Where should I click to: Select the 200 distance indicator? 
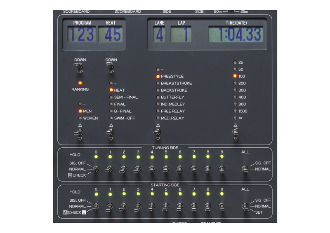tap(235, 83)
